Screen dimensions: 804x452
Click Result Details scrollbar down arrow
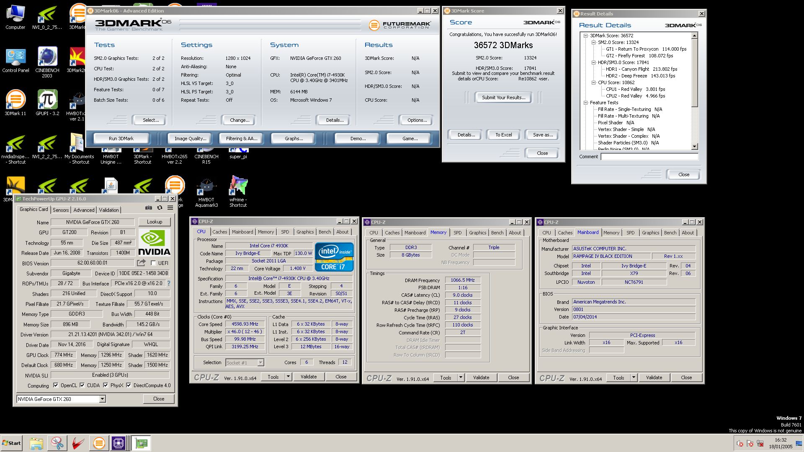point(695,146)
